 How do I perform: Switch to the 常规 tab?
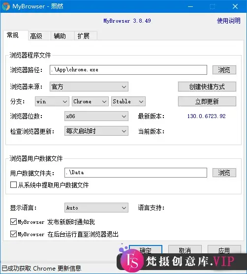point(16,35)
